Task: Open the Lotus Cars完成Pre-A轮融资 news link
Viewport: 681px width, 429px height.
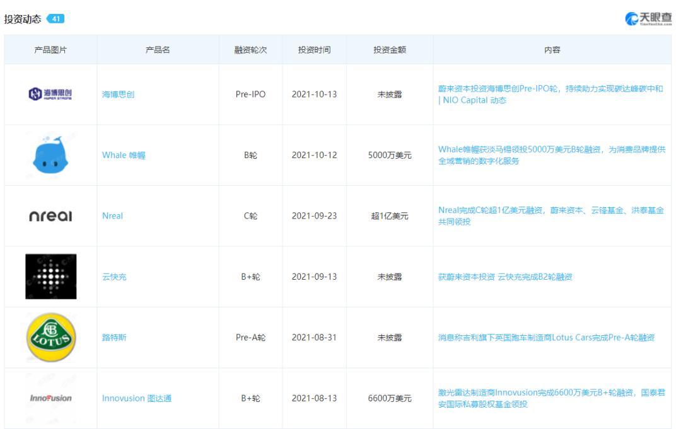Action: click(546, 338)
